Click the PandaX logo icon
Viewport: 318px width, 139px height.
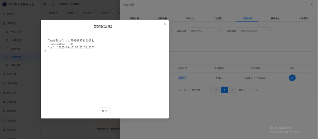pos(5,4)
